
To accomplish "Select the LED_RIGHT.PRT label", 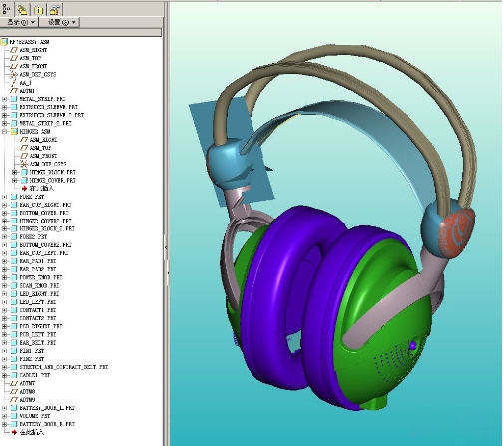I will [39, 294].
